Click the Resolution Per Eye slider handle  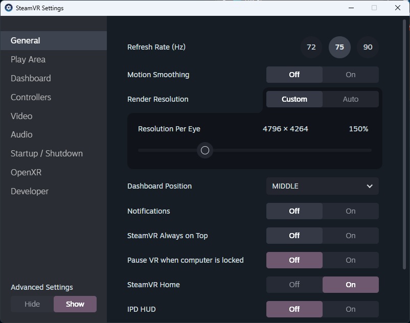click(x=205, y=150)
